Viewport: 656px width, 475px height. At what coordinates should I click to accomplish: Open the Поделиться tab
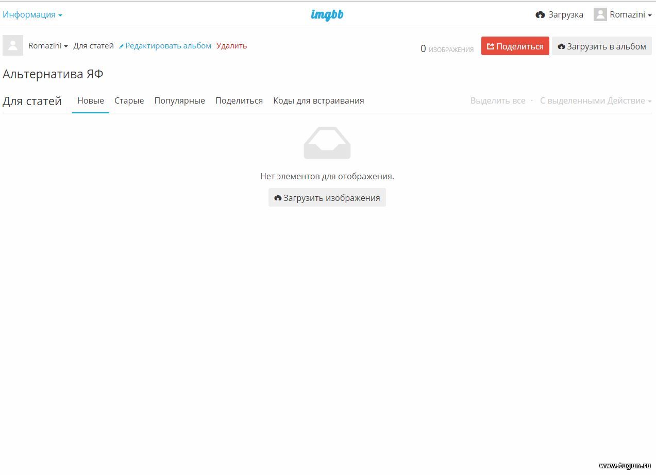pyautogui.click(x=239, y=100)
